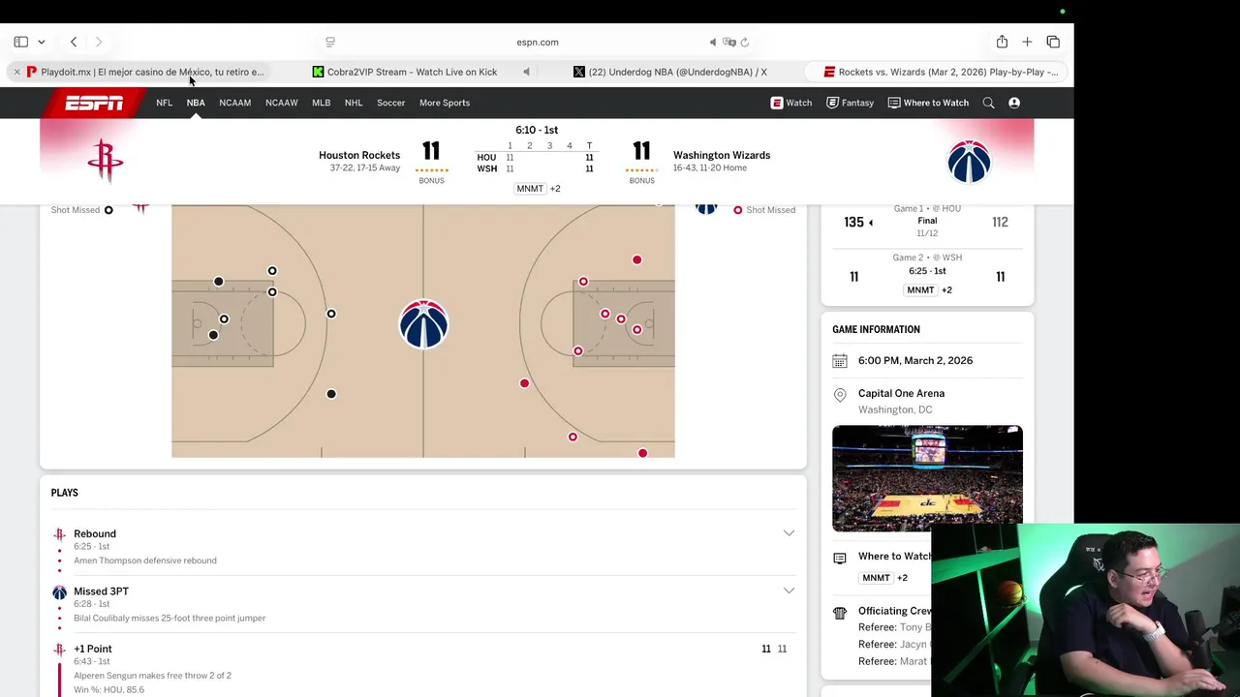Viewport: 1240px width, 697px height.
Task: Open the NHL menu item
Action: pyautogui.click(x=354, y=103)
